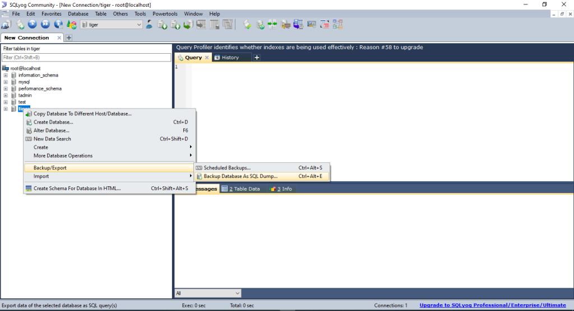Click database icon with curved green arrow
The width and height of the screenshot is (574, 311).
pyautogui.click(x=188, y=25)
